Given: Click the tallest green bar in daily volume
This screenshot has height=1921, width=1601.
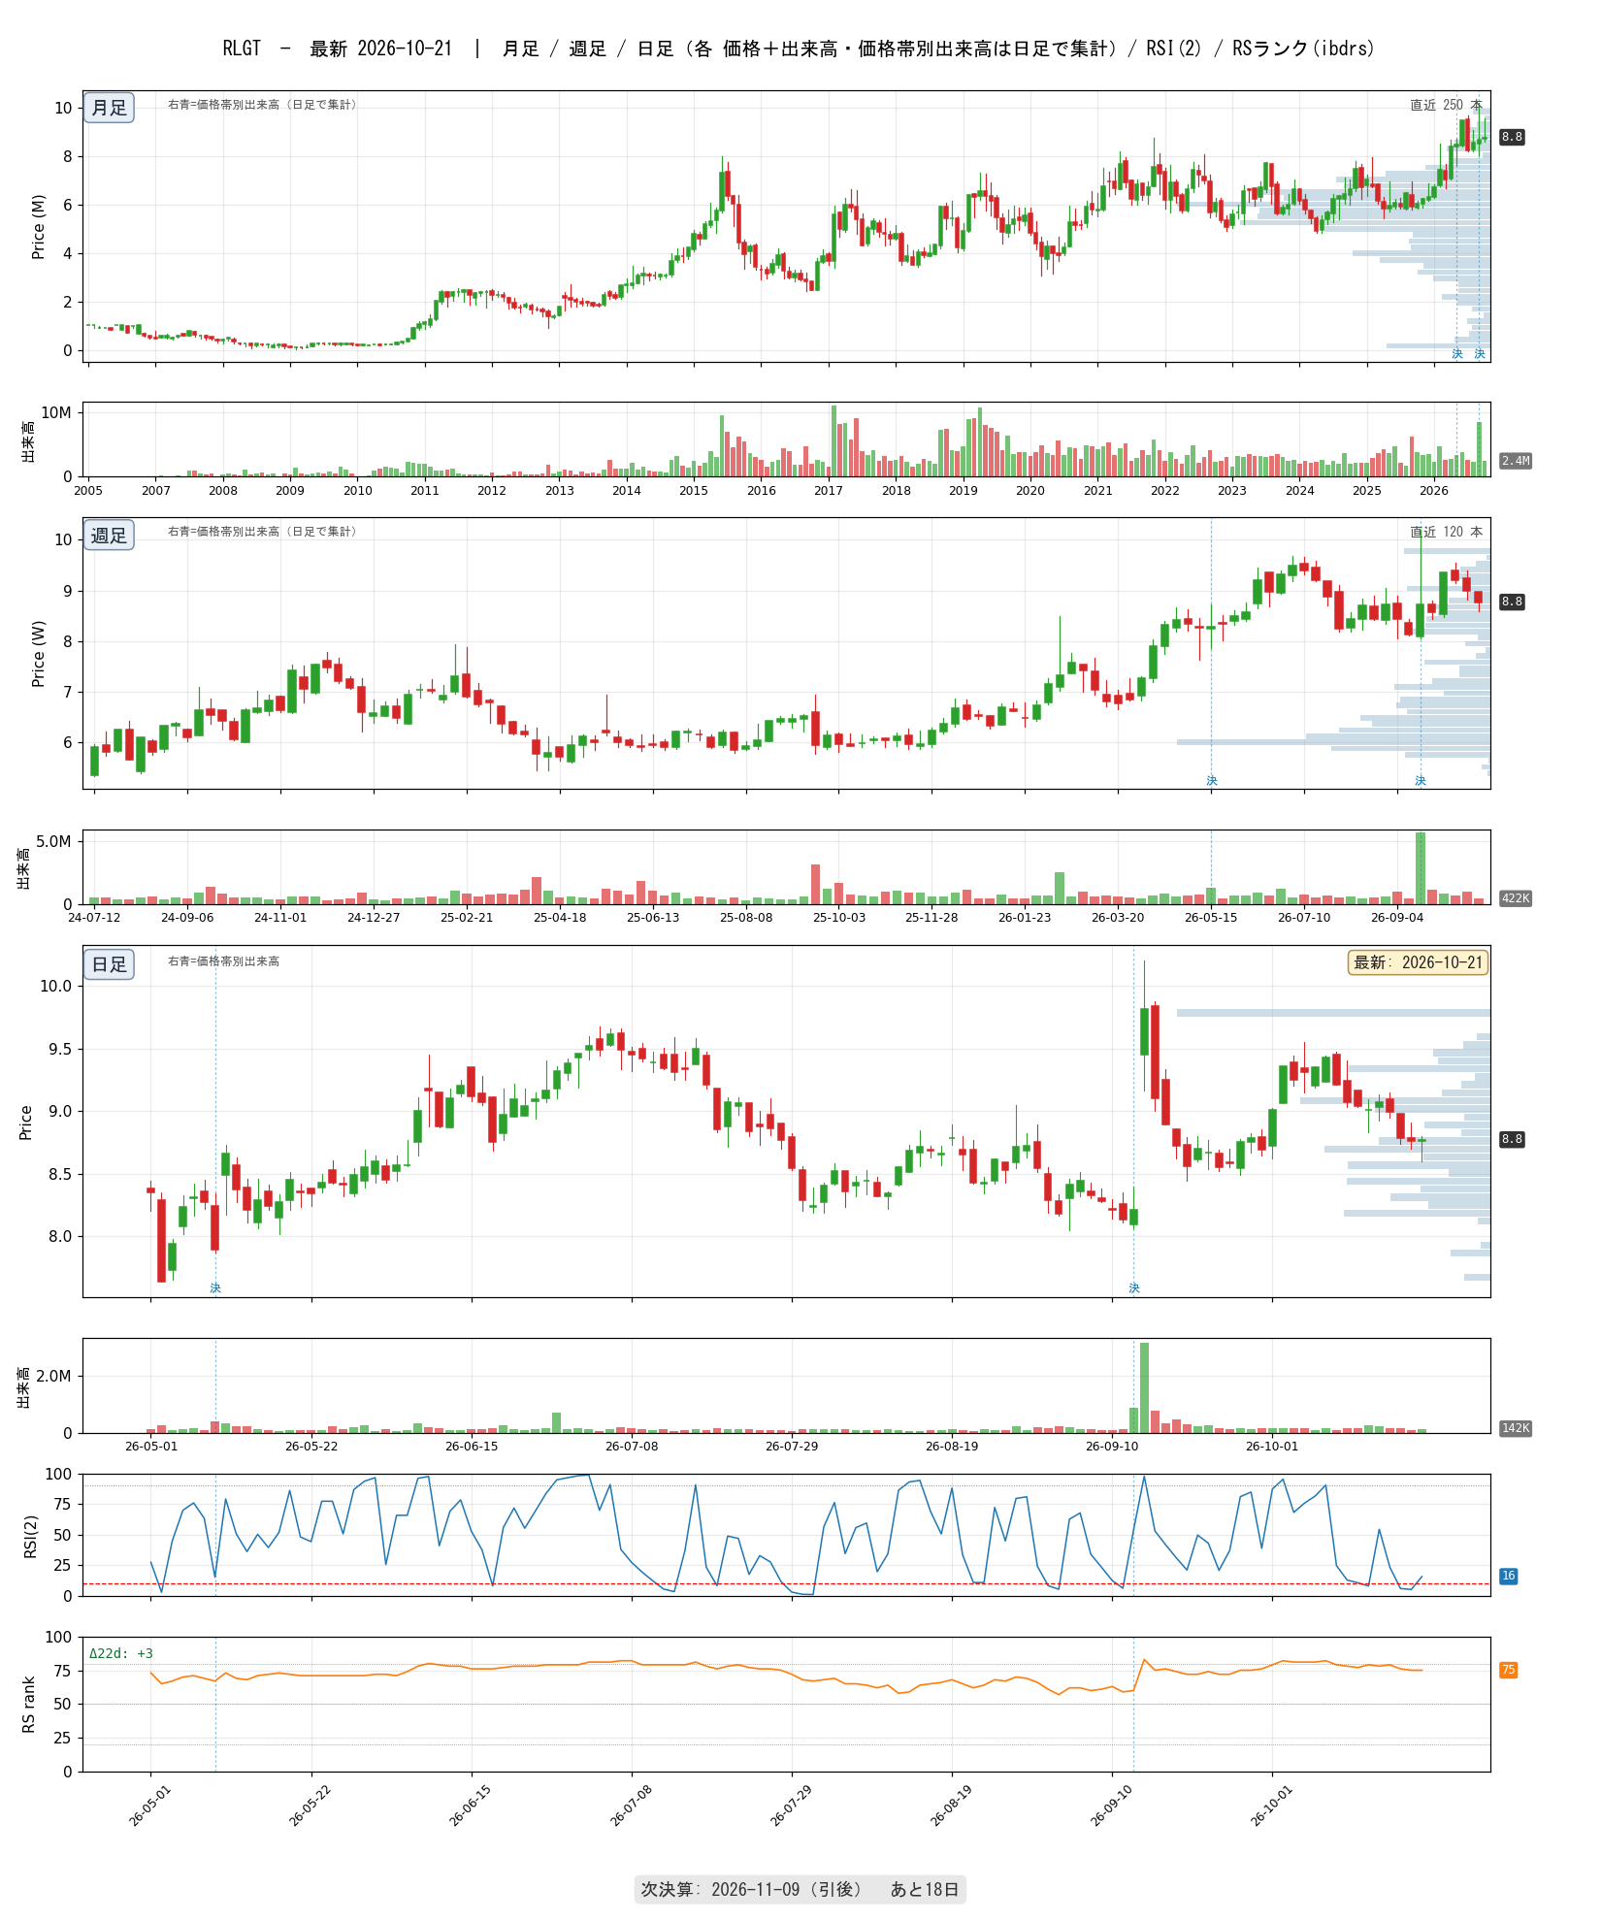Looking at the screenshot, I should click(1145, 1388).
